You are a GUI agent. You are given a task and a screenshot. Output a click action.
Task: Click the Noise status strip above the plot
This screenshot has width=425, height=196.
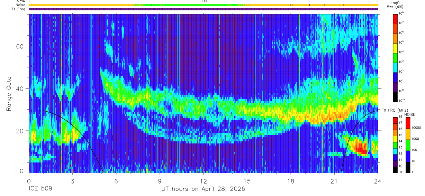(204, 5)
